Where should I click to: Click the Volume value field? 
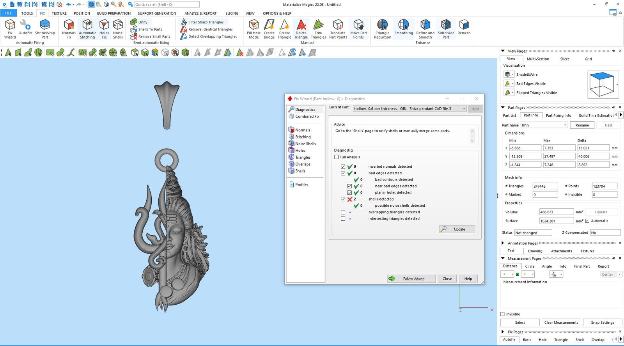coord(556,212)
